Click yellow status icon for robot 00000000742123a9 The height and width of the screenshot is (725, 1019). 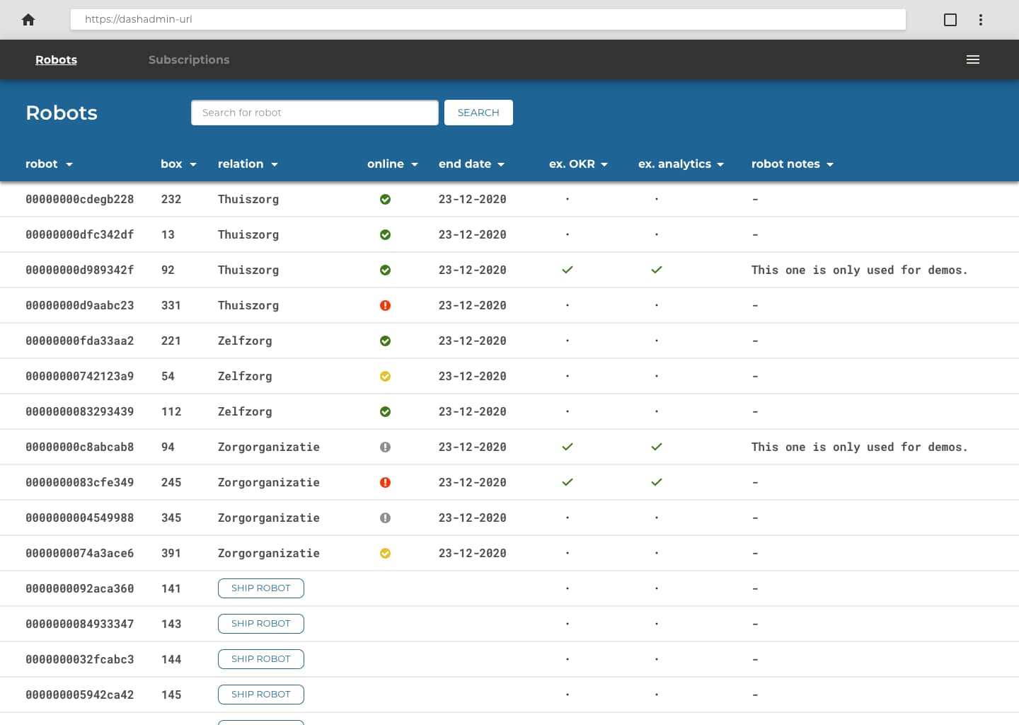click(x=385, y=376)
